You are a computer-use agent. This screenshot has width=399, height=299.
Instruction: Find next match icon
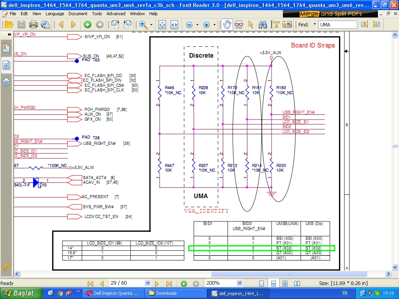[376, 25]
